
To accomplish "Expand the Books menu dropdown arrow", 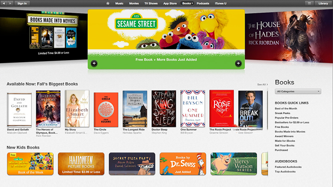I will pyautogui.click(x=192, y=4).
